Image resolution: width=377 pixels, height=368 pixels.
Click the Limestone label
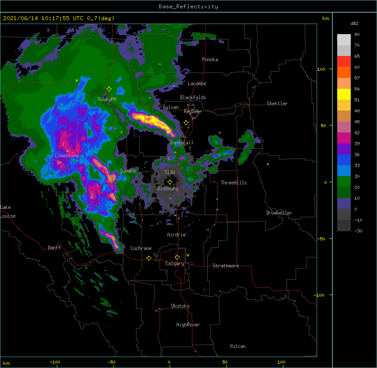coord(67,156)
